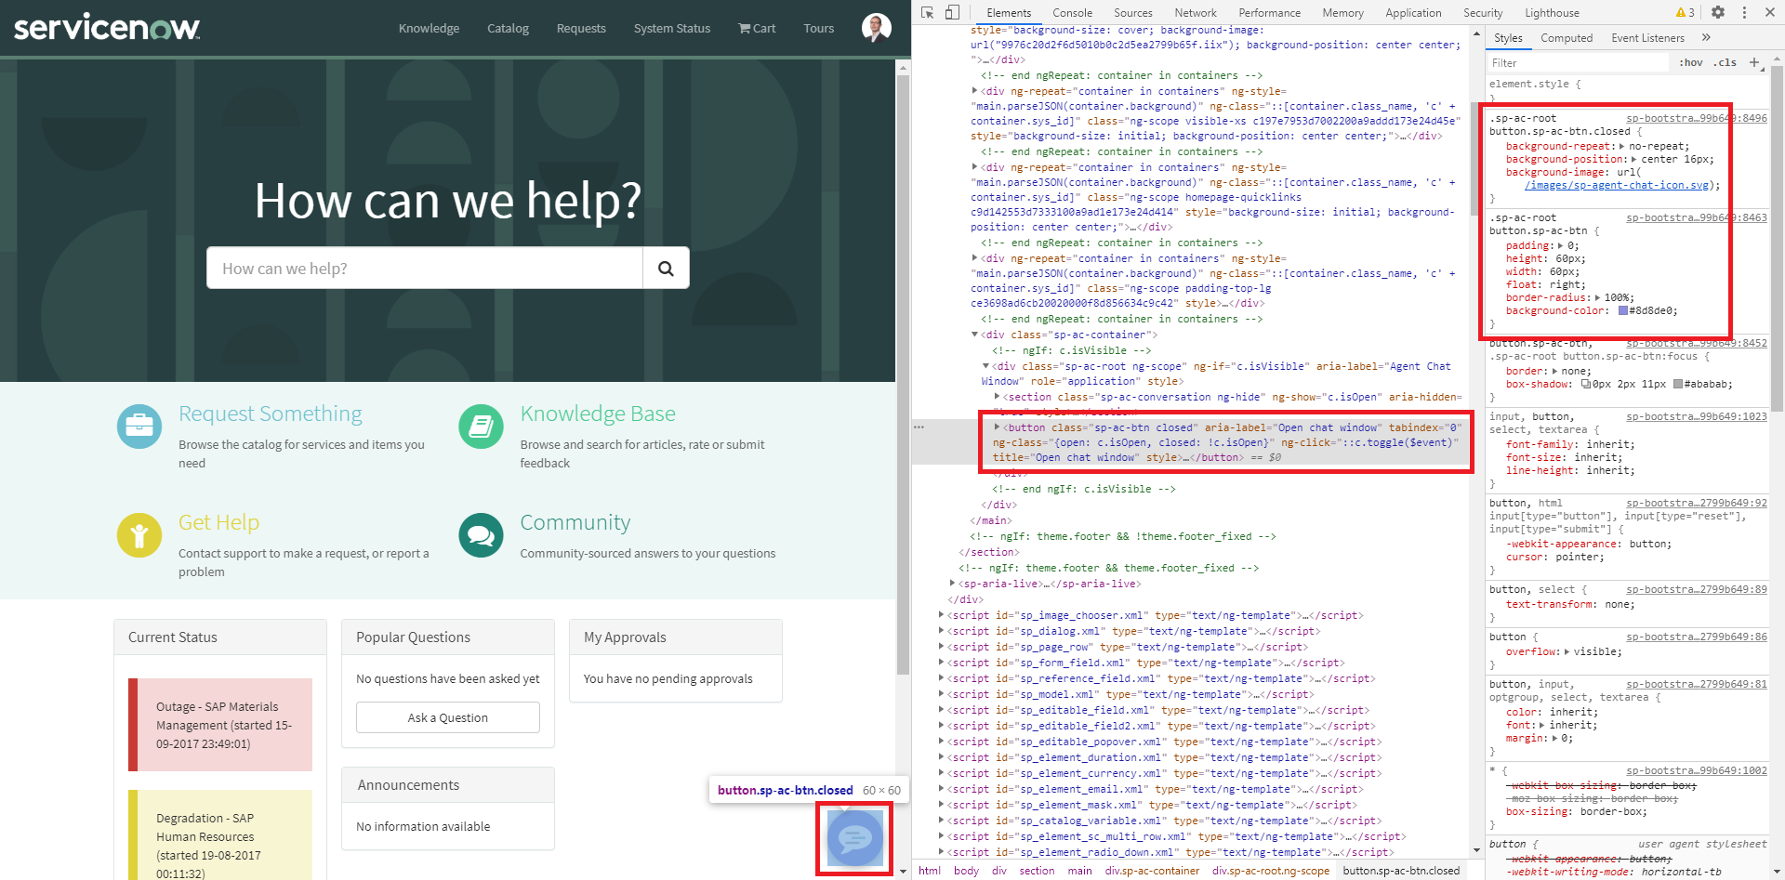Open System Status in the header
Viewport: 1785px width, 880px height.
672,28
